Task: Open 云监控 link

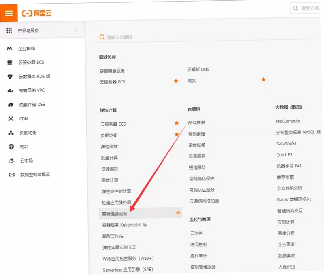Action: (x=196, y=233)
